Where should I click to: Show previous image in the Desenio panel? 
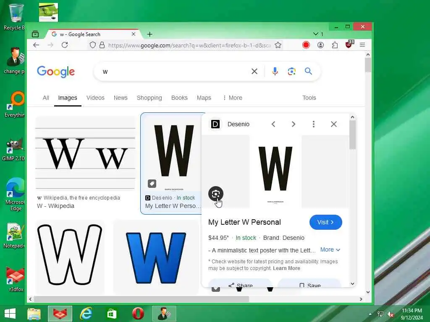273,124
